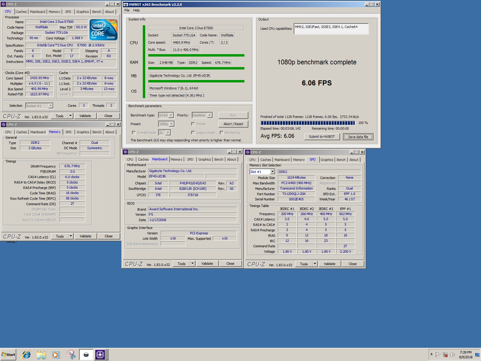Minimize the CPU-Z SPD window

click(x=352, y=152)
